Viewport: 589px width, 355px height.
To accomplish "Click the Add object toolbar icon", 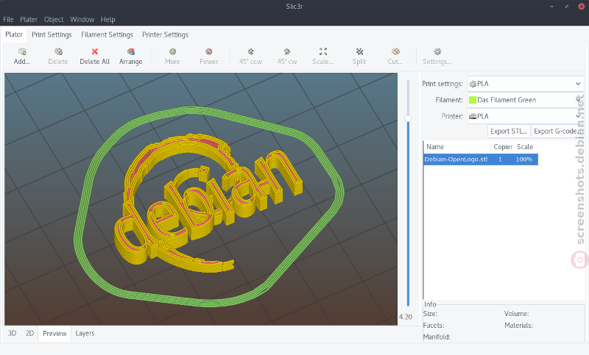I will tap(22, 51).
